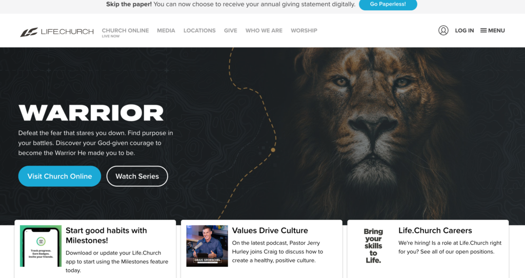Click the Visit Church Online button
Viewport: 525px width, 278px height.
[x=59, y=176]
